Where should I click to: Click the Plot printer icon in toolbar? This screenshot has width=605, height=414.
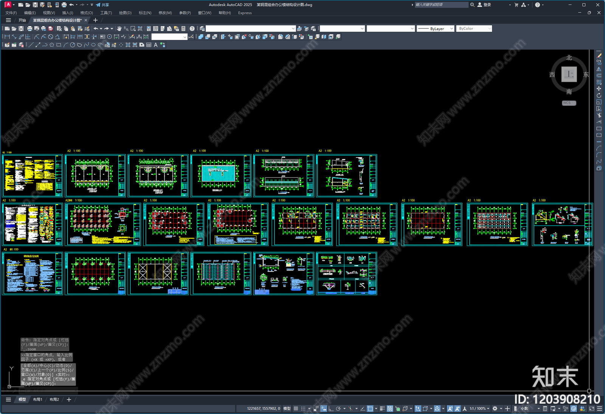(x=29, y=29)
